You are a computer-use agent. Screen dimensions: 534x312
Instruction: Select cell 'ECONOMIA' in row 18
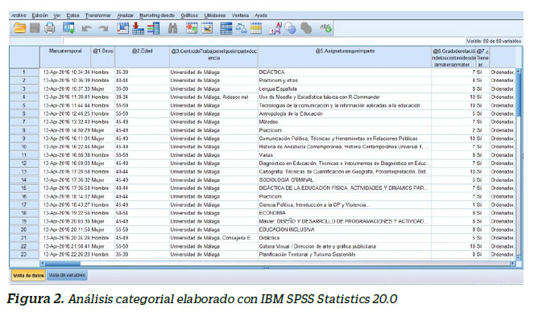pyautogui.click(x=345, y=213)
